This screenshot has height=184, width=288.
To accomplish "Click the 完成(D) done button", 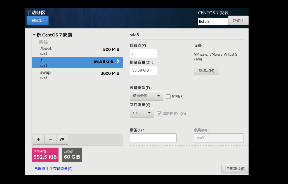I will pos(38,20).
